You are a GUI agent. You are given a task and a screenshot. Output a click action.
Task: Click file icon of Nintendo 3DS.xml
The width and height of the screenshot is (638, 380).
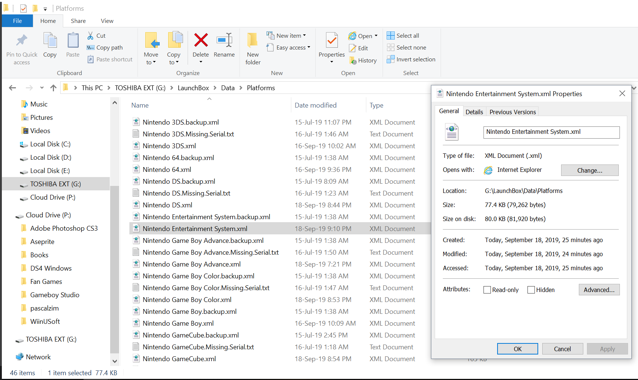(x=136, y=146)
